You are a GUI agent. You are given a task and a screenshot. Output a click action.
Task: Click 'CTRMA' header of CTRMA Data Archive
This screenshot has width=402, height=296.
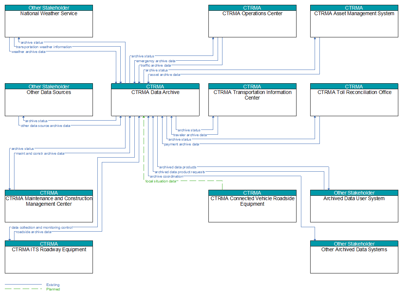155,86
